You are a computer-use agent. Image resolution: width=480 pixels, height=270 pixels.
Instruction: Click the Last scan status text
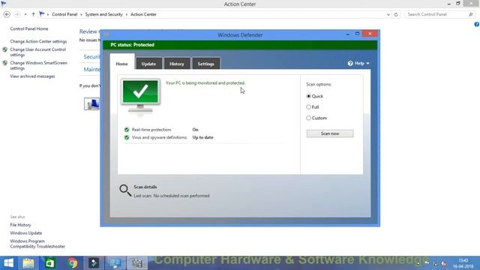[172, 196]
